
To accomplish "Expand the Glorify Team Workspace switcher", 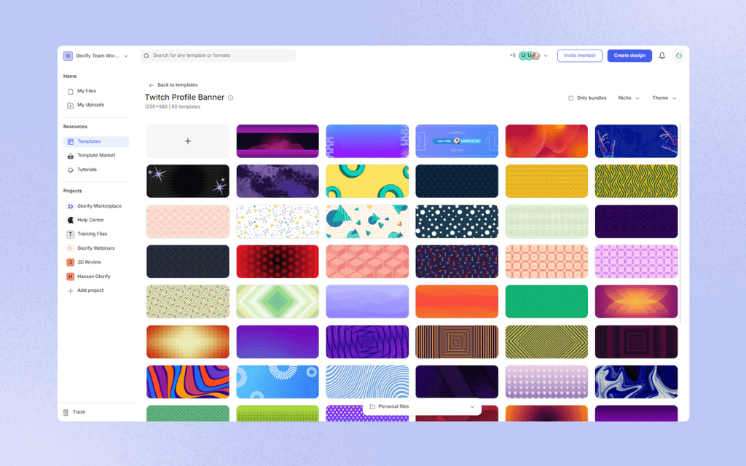I will coord(125,55).
